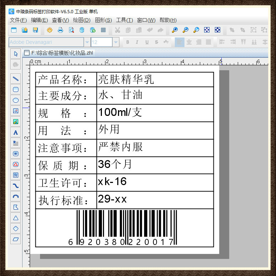Image resolution: width=276 pixels, height=276 pixels.
Task: Open the 图形(S) menu
Action: tap(103, 20)
